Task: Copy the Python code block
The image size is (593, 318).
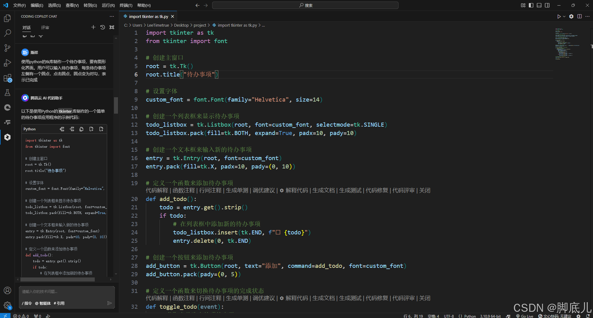Action: 81,129
